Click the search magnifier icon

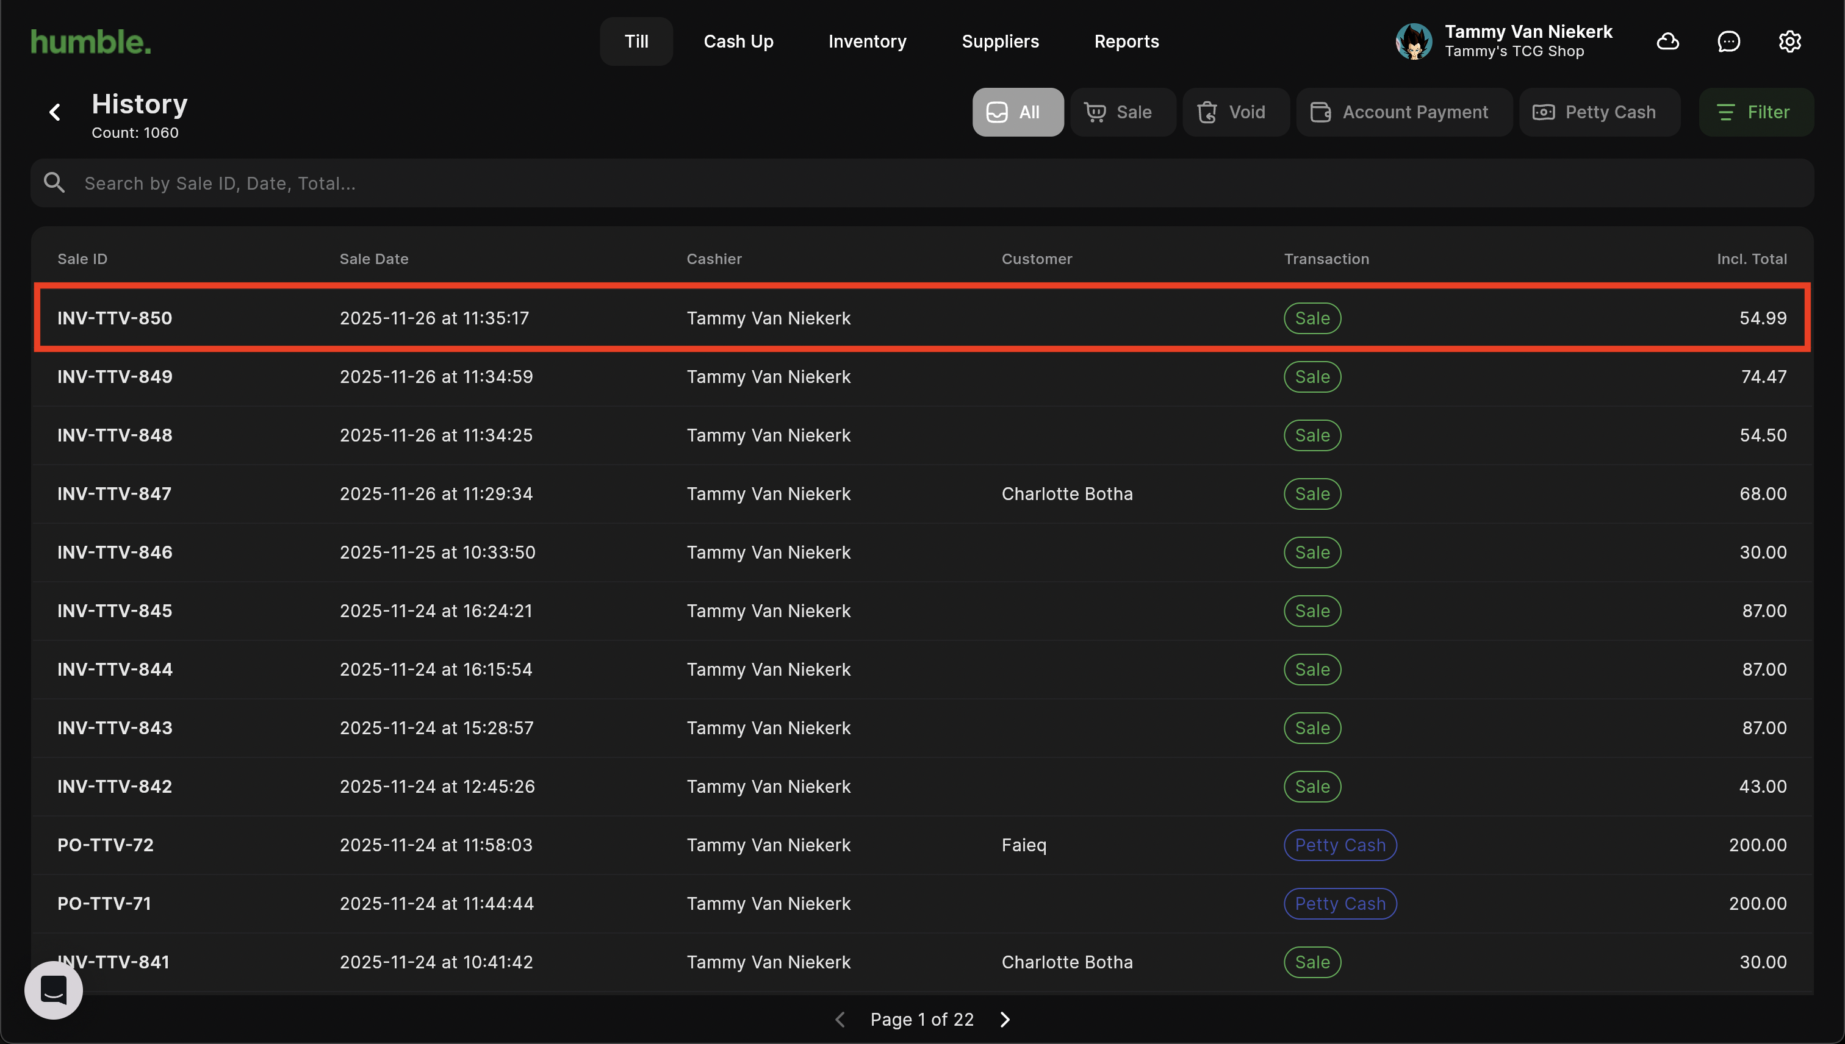pyautogui.click(x=54, y=183)
